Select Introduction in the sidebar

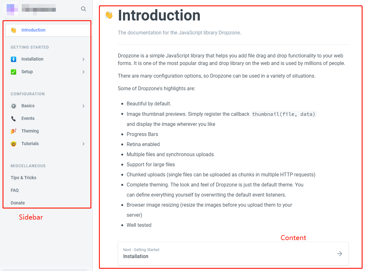click(x=33, y=30)
